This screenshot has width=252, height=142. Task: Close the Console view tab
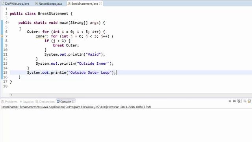[73, 102]
